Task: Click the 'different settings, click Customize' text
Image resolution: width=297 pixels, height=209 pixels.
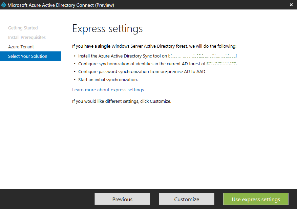Action: coord(122,101)
